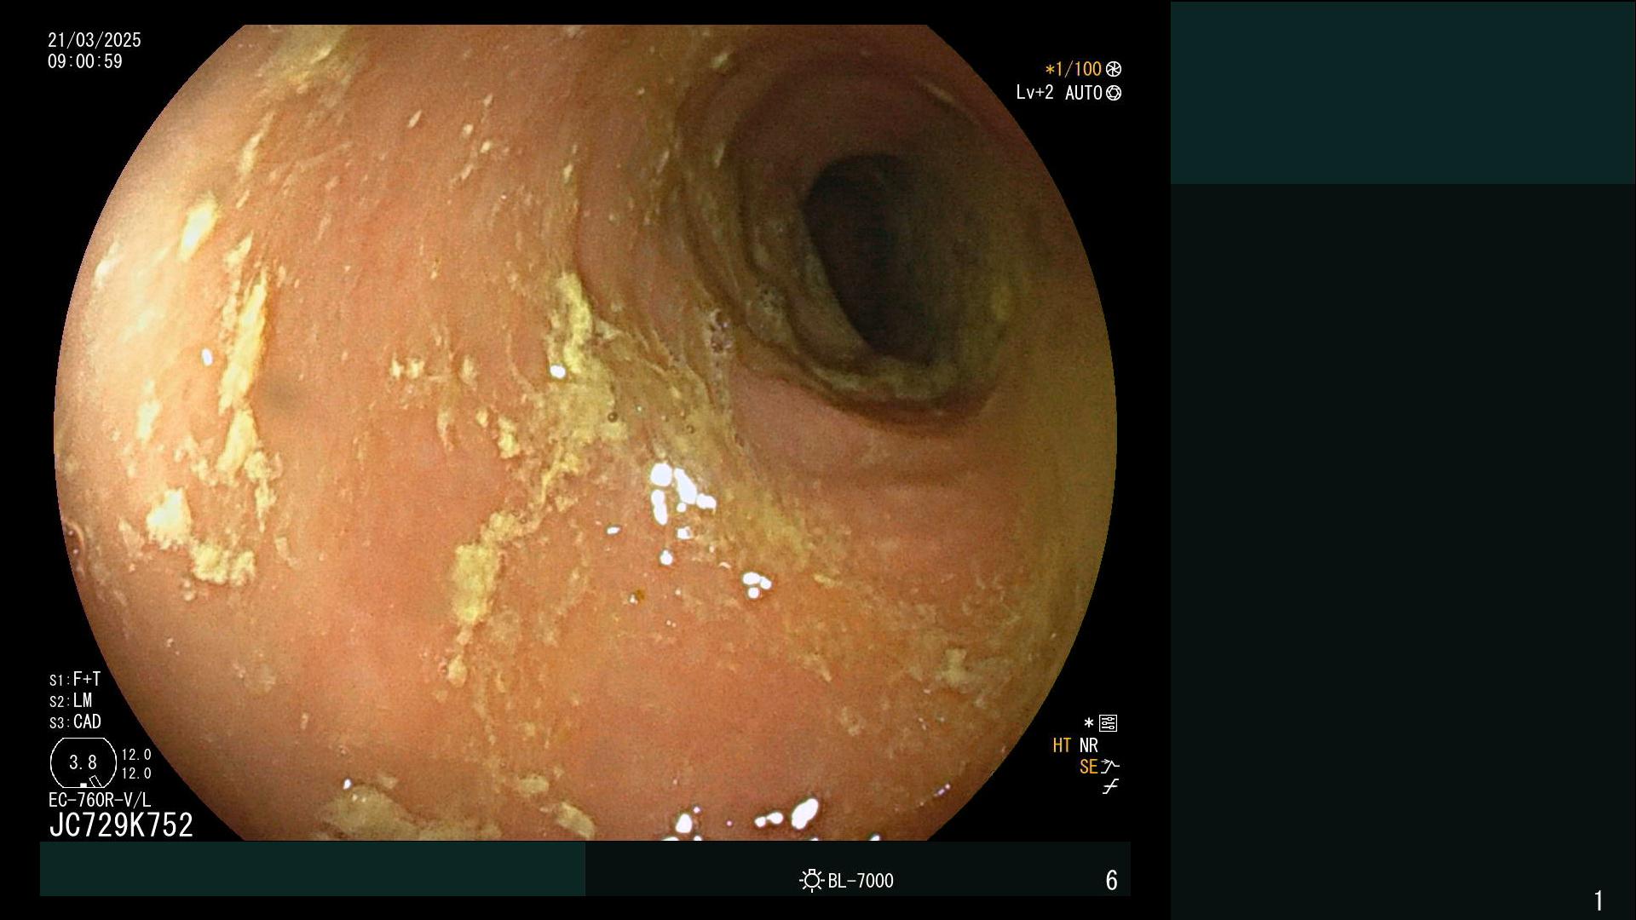
Task: Click the AUTO label
Action: [1084, 93]
